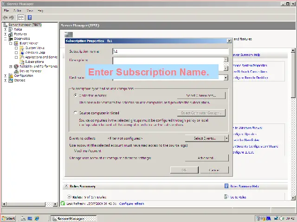This screenshot has width=297, height=222.
Task: Click the first quick launch icon beside Start
Action: [x=23, y=218]
